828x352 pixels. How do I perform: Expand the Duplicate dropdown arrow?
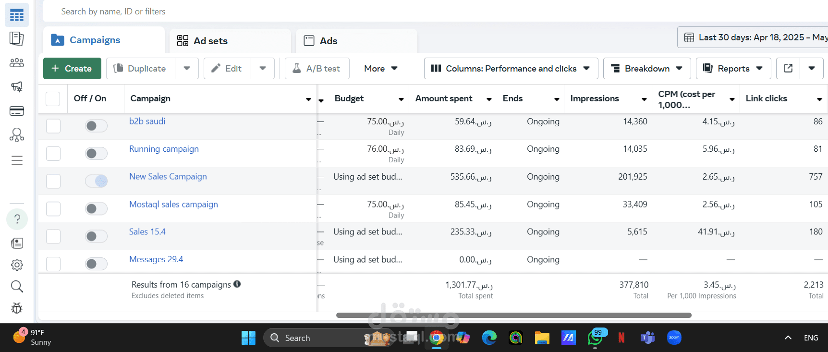pos(187,68)
